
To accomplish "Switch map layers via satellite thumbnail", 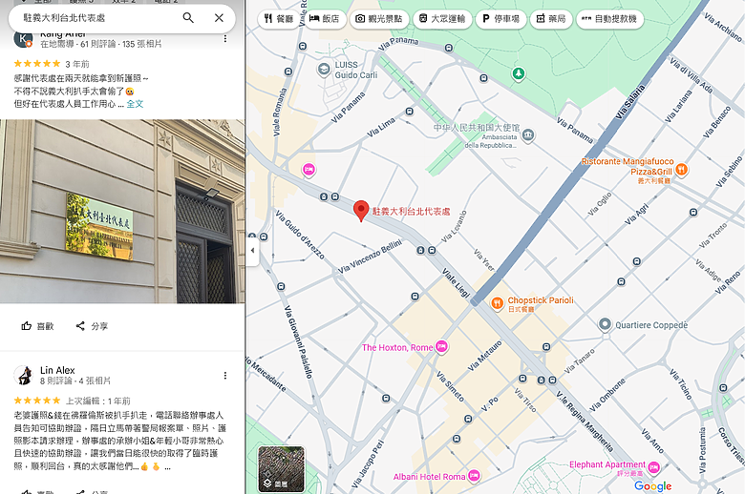I will click(281, 469).
